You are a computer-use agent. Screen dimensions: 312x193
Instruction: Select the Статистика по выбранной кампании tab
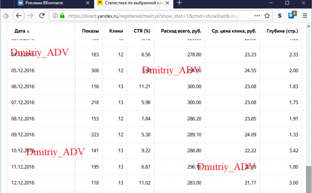pyautogui.click(x=134, y=3)
